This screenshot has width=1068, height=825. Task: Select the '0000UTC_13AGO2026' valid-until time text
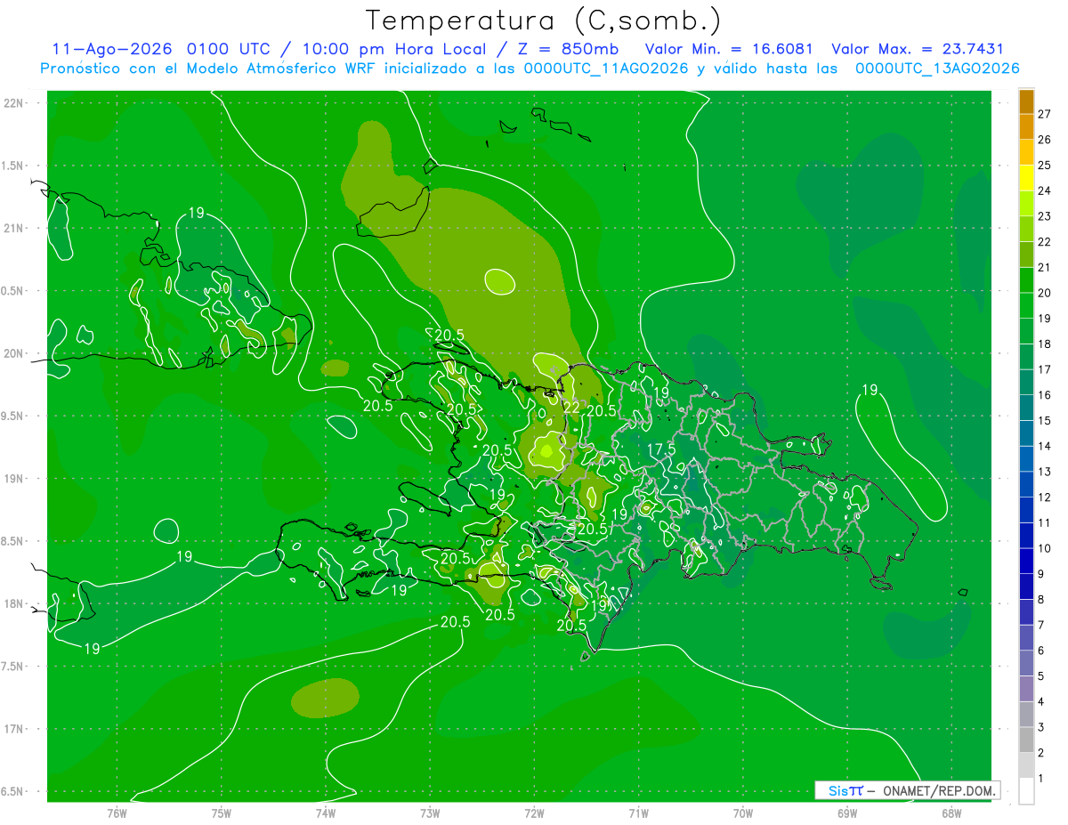pyautogui.click(x=937, y=69)
